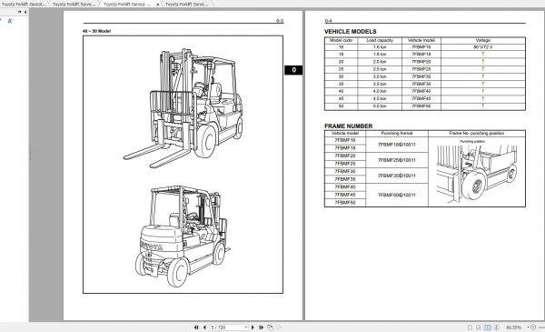Screen dimensions: 545x332
Task: Click the 'Voltage' column header
Action: pyautogui.click(x=483, y=40)
